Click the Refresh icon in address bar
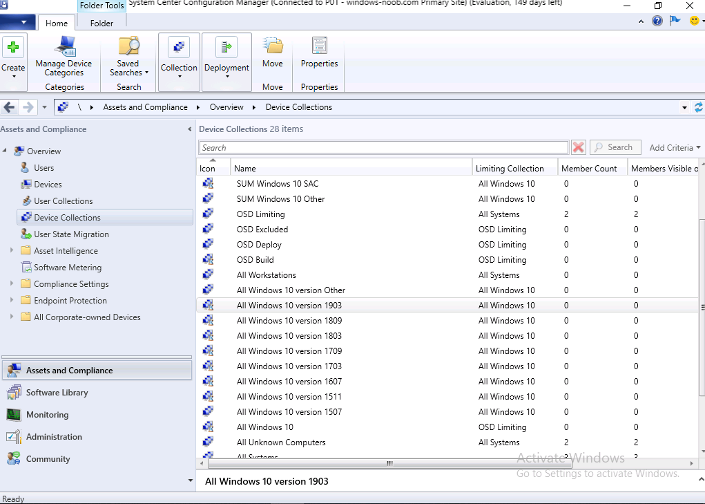 tap(698, 107)
